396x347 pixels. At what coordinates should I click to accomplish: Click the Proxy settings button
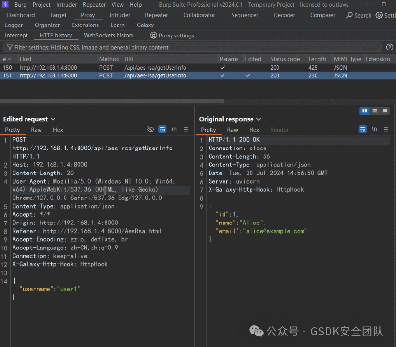172,36
